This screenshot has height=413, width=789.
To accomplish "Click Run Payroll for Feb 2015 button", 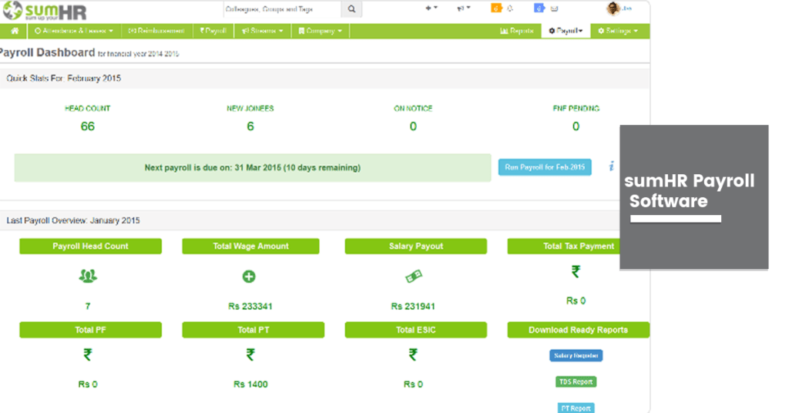I will tap(545, 167).
